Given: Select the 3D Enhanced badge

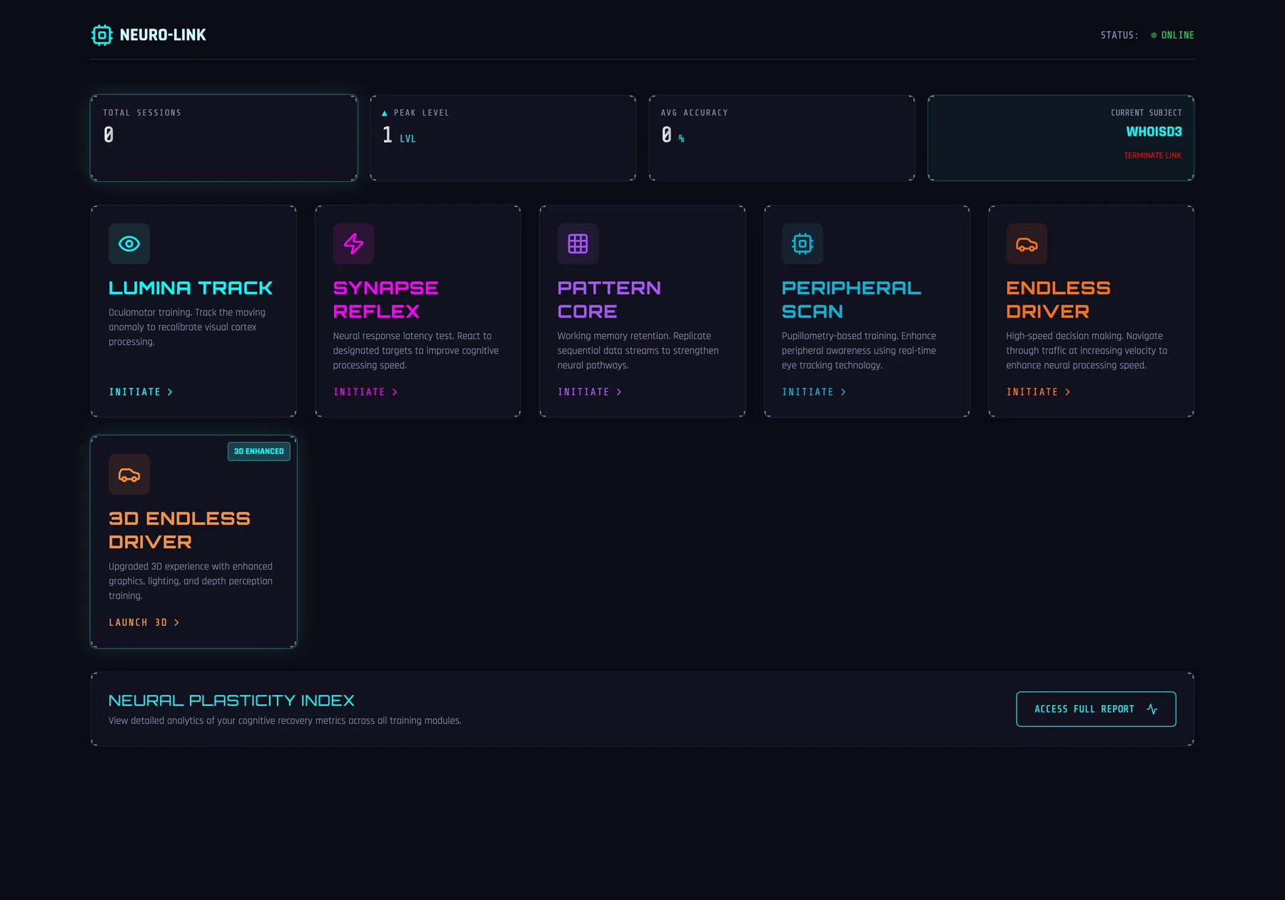Looking at the screenshot, I should click(x=259, y=451).
